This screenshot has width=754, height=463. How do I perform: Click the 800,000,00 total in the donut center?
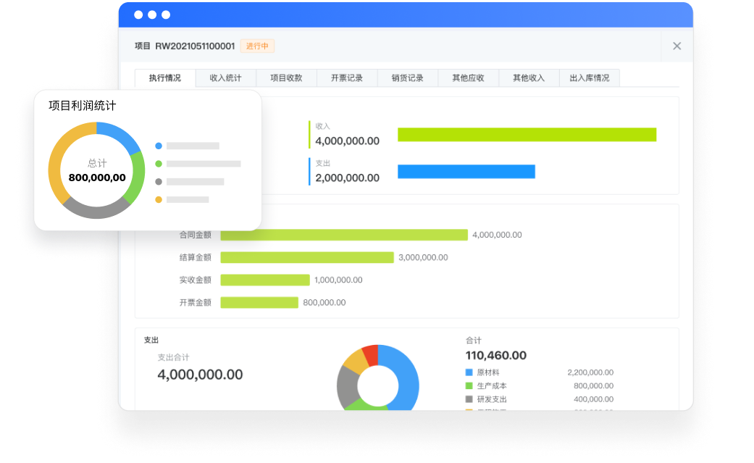click(97, 178)
